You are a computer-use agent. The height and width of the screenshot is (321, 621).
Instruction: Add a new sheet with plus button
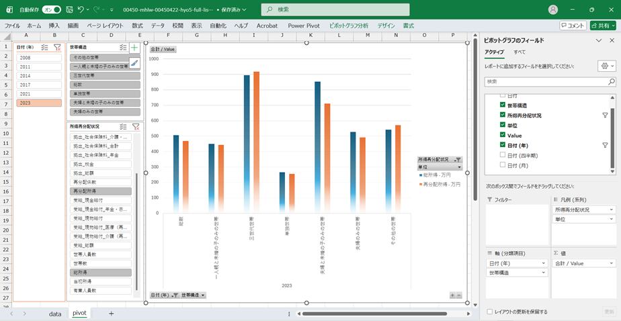click(x=111, y=313)
